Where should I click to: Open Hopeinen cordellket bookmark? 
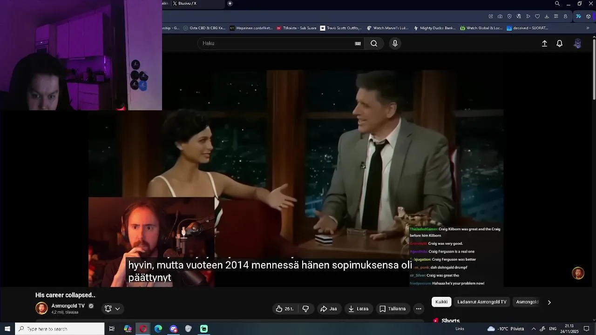[251, 28]
